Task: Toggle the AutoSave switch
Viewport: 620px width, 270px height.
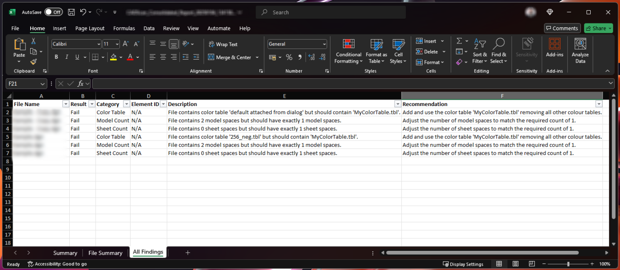Action: point(54,12)
